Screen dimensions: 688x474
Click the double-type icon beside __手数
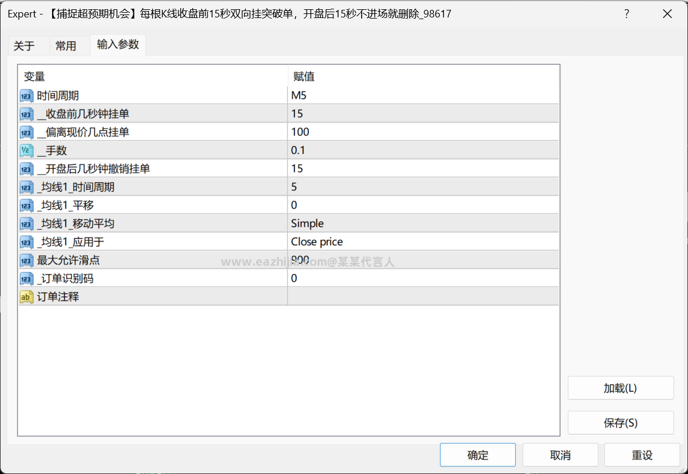(x=26, y=151)
